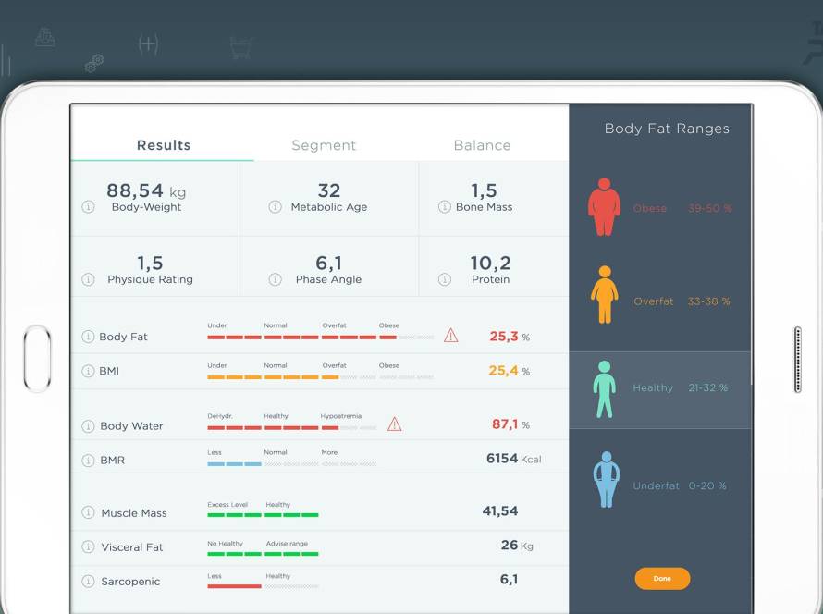Select the red Obese figure icon
823x614 pixels.
(604, 207)
